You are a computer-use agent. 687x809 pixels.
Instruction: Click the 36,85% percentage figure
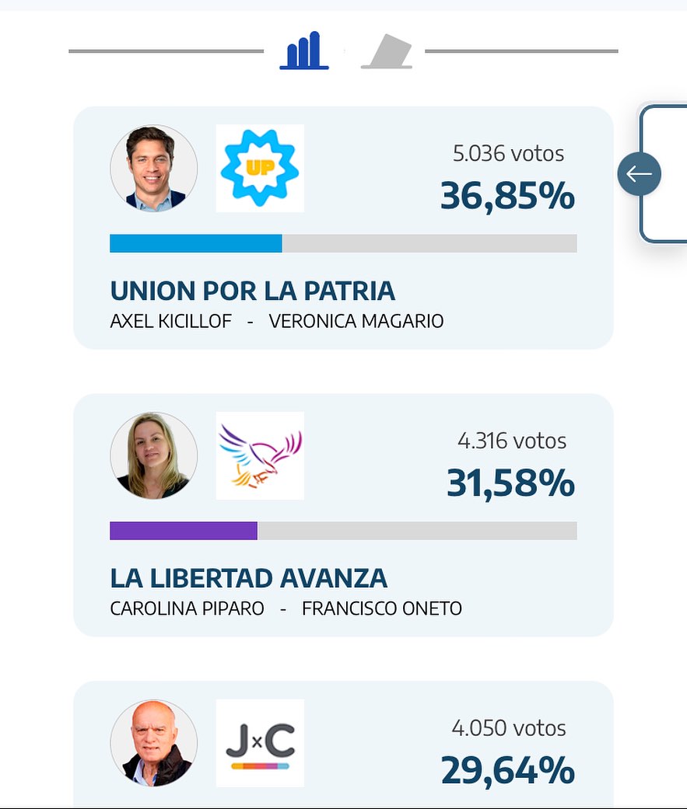(507, 196)
